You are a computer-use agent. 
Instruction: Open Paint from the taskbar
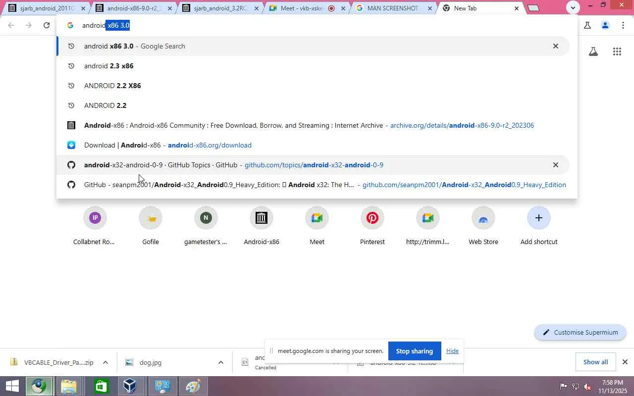pos(193,386)
